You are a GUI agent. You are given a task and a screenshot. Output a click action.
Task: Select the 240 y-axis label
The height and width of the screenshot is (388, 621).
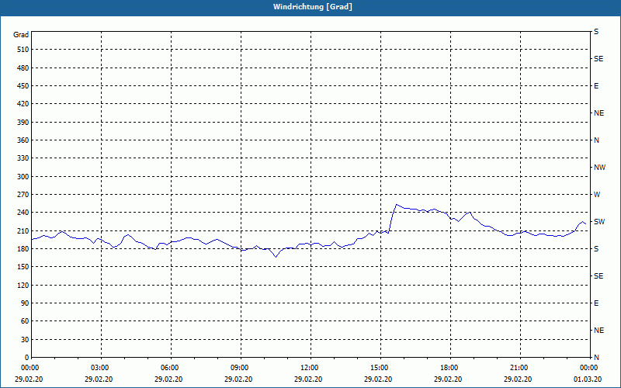point(23,213)
